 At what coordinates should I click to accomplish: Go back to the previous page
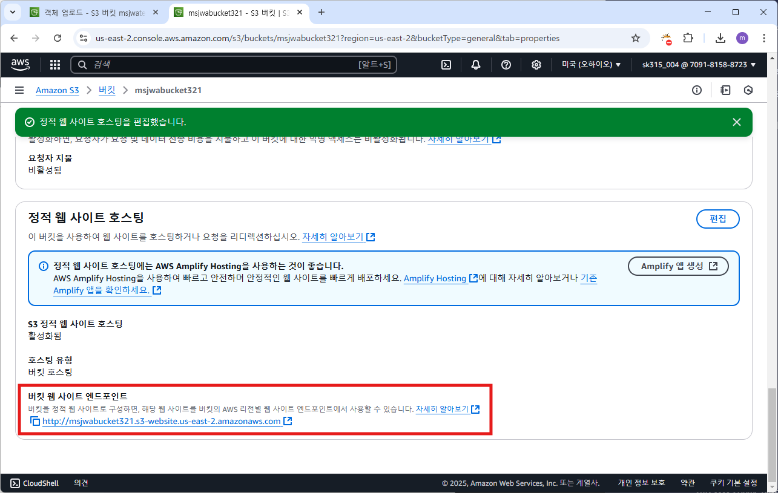coord(15,38)
